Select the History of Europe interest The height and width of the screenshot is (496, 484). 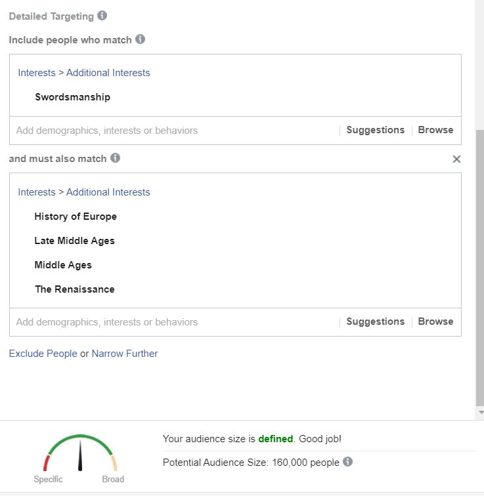(76, 217)
